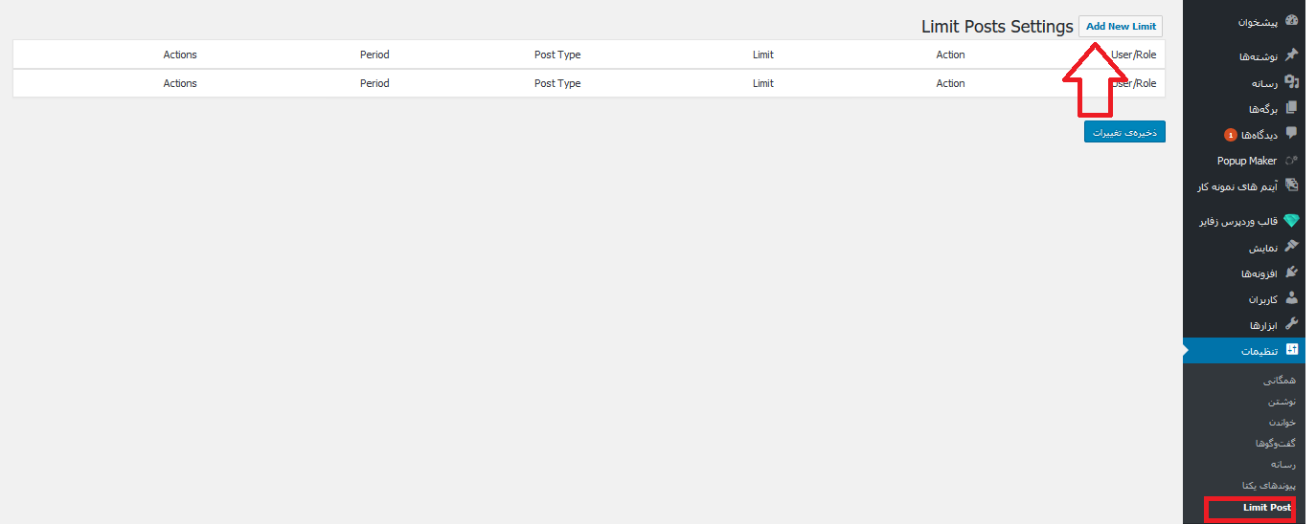
Task: Select Limit Post settings submenu
Action: coord(1266,508)
